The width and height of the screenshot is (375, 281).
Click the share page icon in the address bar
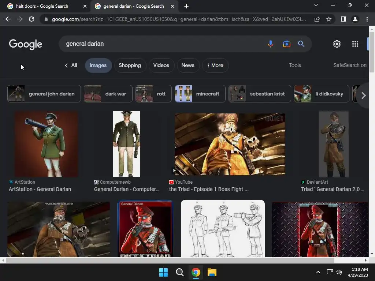[x=317, y=19]
